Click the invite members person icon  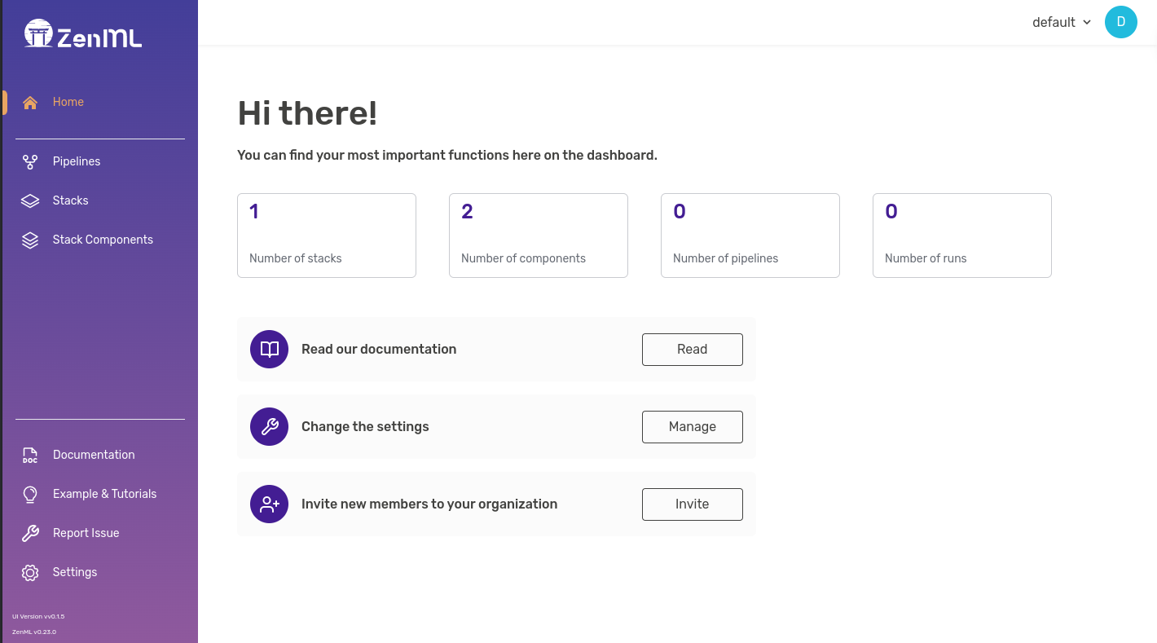[x=269, y=504]
